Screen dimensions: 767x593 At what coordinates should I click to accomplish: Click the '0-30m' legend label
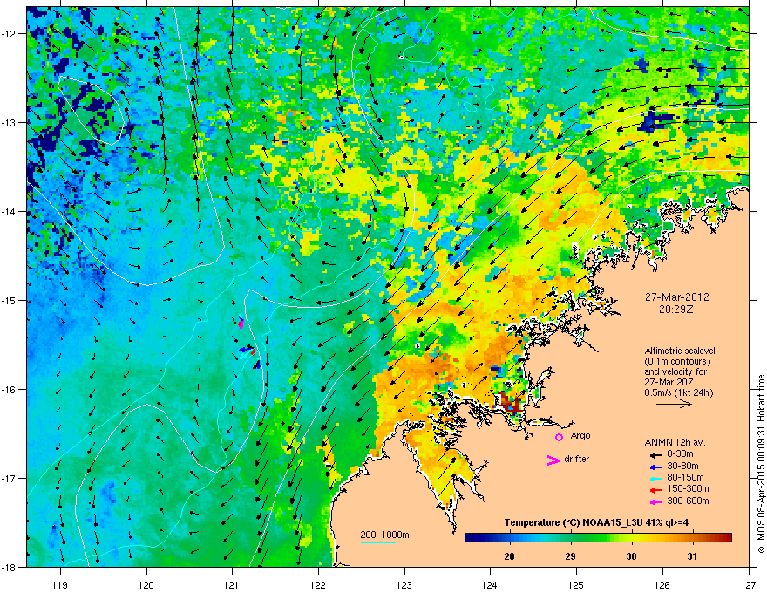680,454
